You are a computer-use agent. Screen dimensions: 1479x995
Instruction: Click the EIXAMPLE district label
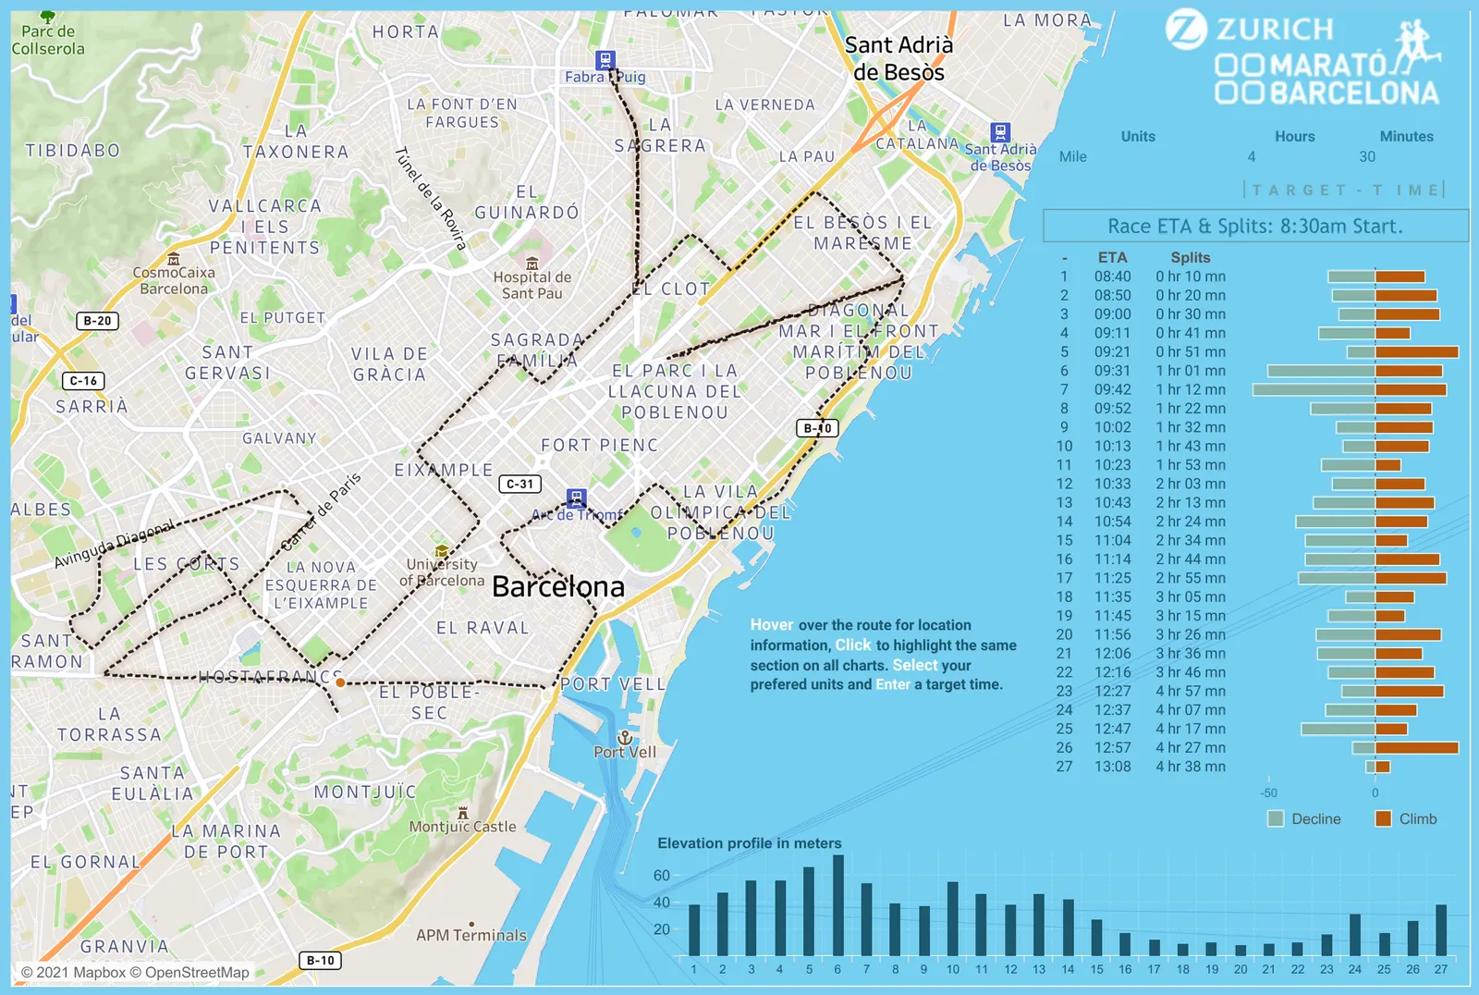[444, 470]
